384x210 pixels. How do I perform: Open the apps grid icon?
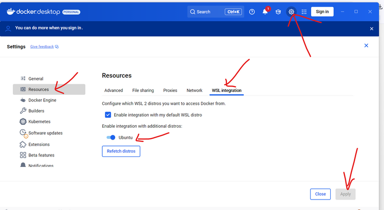(304, 12)
